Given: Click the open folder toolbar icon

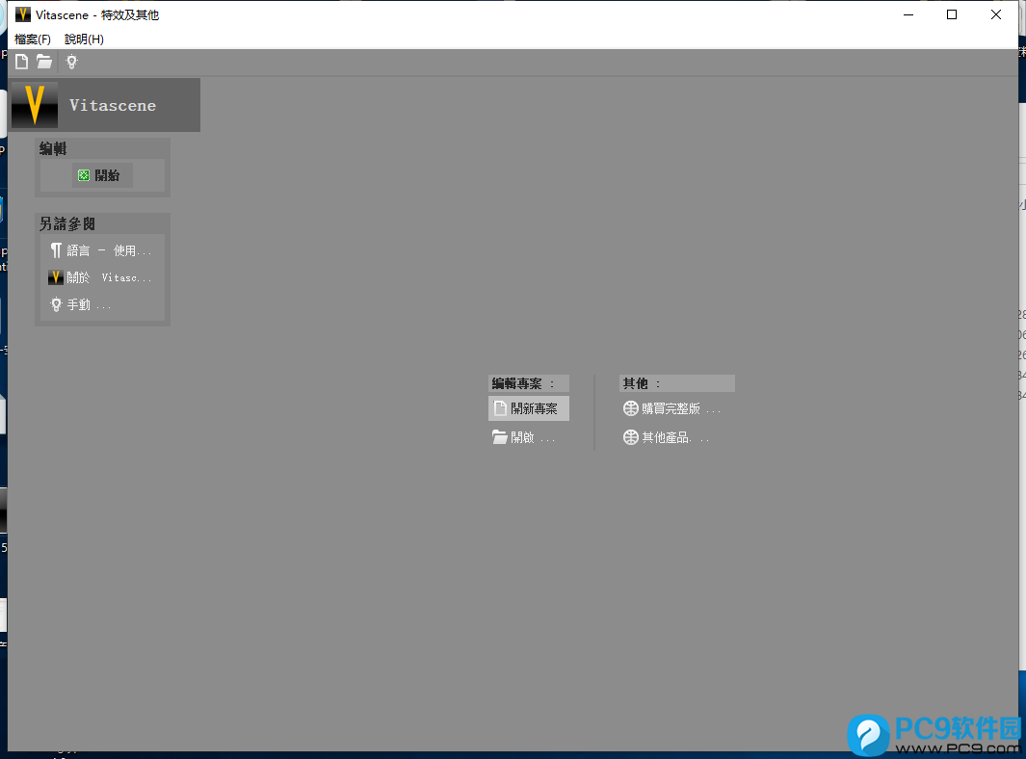Looking at the screenshot, I should pos(44,63).
